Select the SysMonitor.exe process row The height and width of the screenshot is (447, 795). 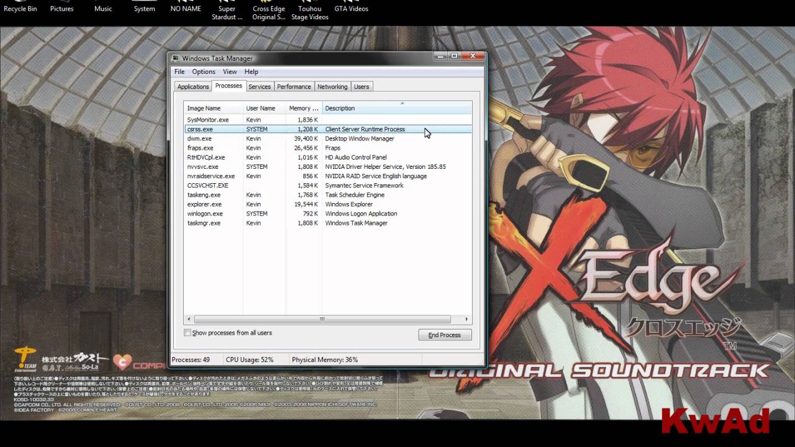[x=328, y=119]
